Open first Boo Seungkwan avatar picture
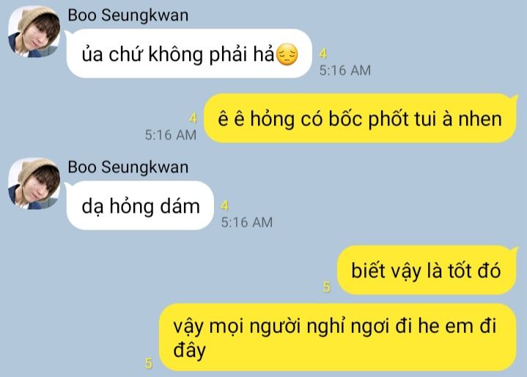 [34, 32]
